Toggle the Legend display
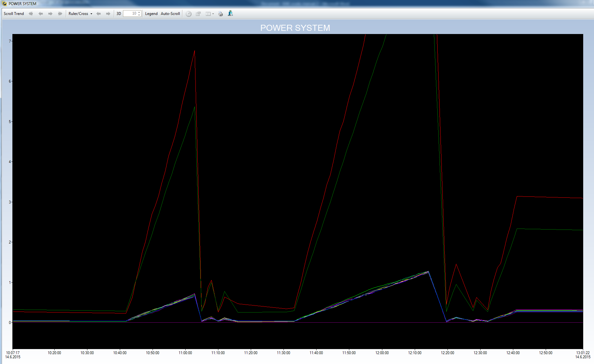This screenshot has height=364, width=594. coord(151,14)
